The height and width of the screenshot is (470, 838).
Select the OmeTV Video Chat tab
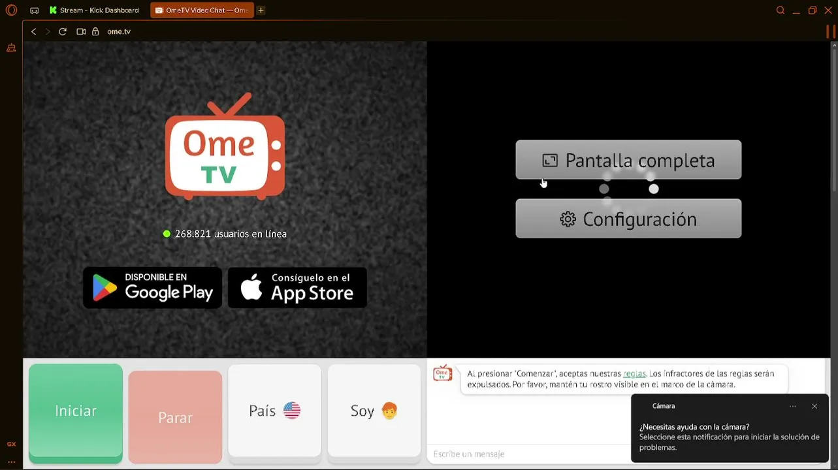[202, 10]
